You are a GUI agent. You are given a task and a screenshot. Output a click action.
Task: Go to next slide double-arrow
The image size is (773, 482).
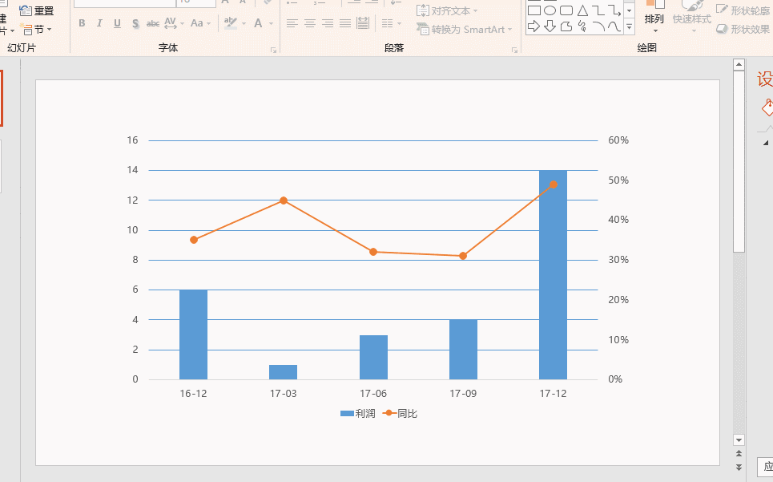(739, 466)
